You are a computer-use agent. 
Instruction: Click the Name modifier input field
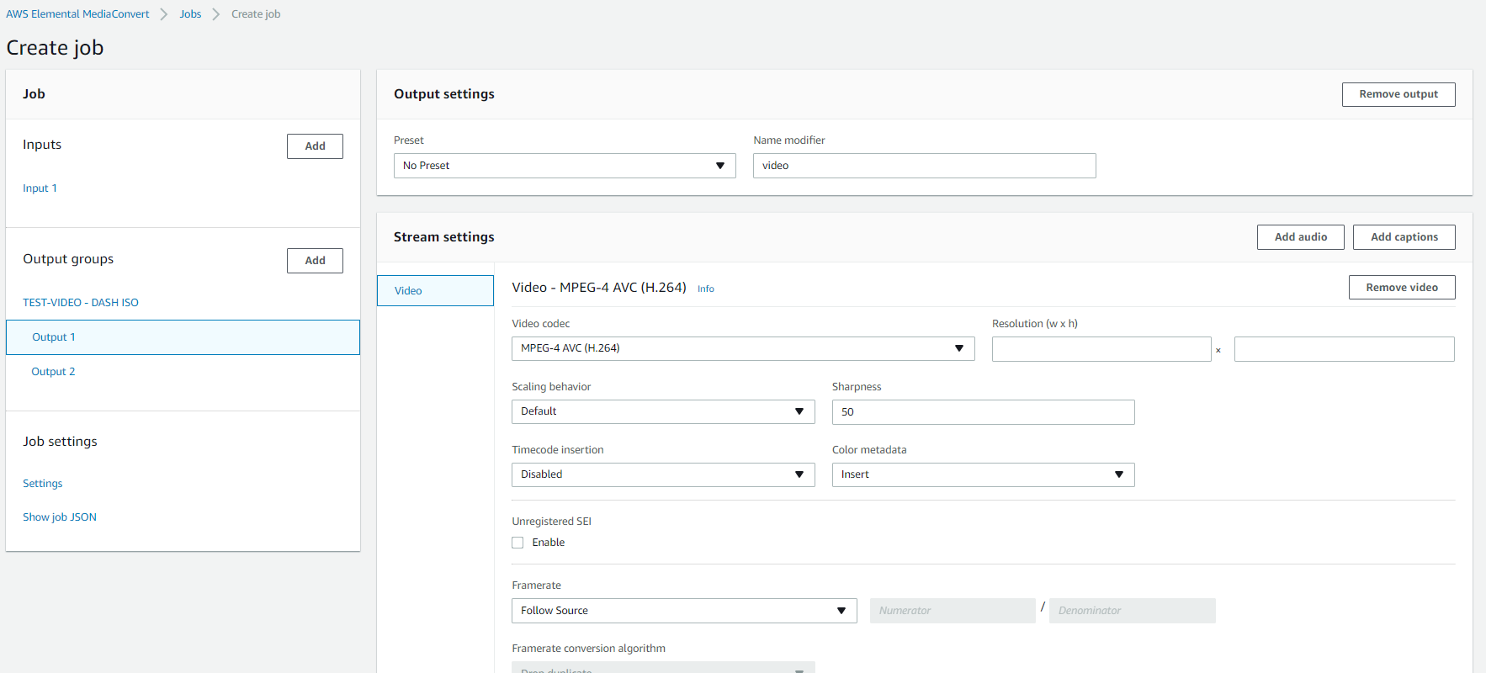[924, 166]
